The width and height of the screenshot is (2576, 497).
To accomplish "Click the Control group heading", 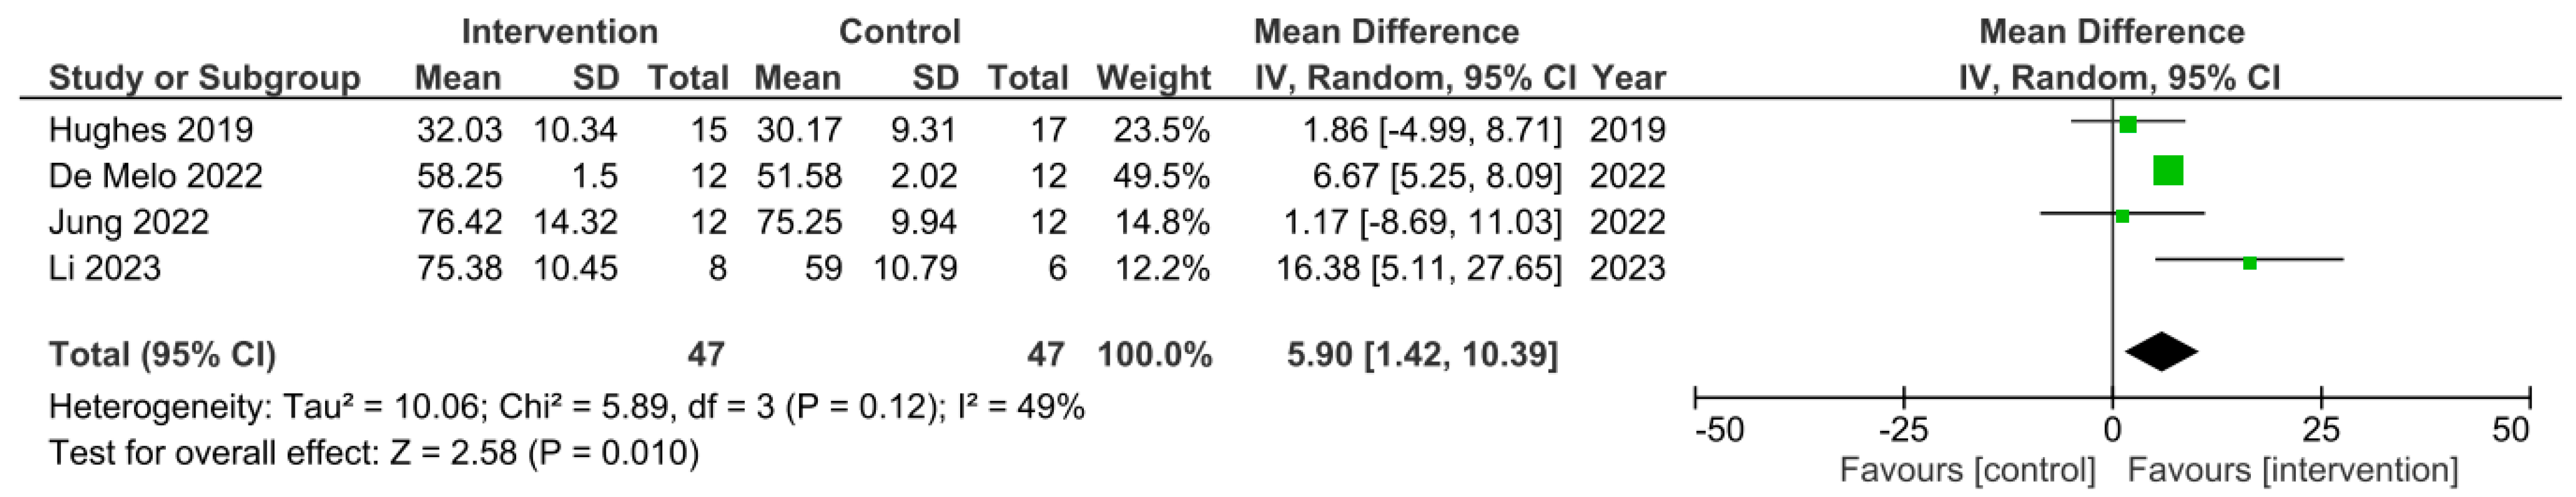I will point(899,32).
